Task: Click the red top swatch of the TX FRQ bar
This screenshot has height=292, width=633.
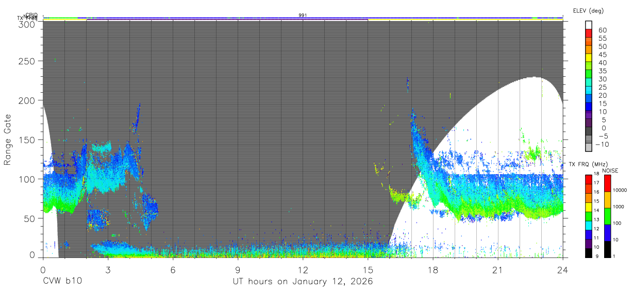Action: (589, 179)
